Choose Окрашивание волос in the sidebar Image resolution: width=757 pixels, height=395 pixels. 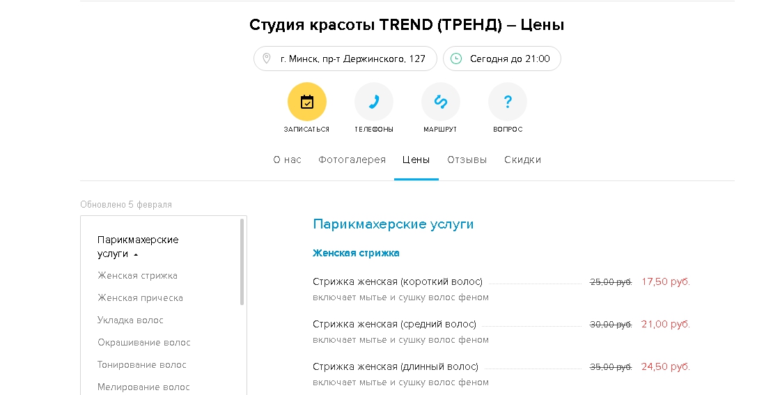click(143, 343)
